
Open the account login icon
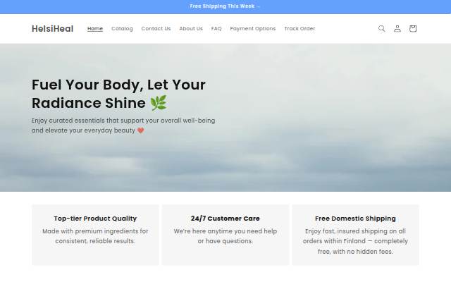point(397,28)
